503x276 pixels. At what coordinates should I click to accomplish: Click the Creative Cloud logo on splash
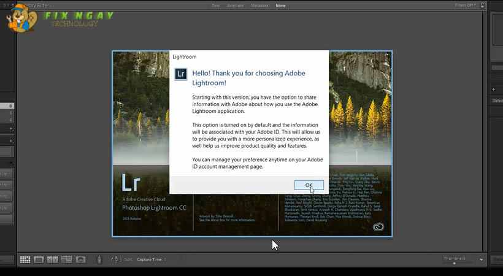tap(378, 228)
